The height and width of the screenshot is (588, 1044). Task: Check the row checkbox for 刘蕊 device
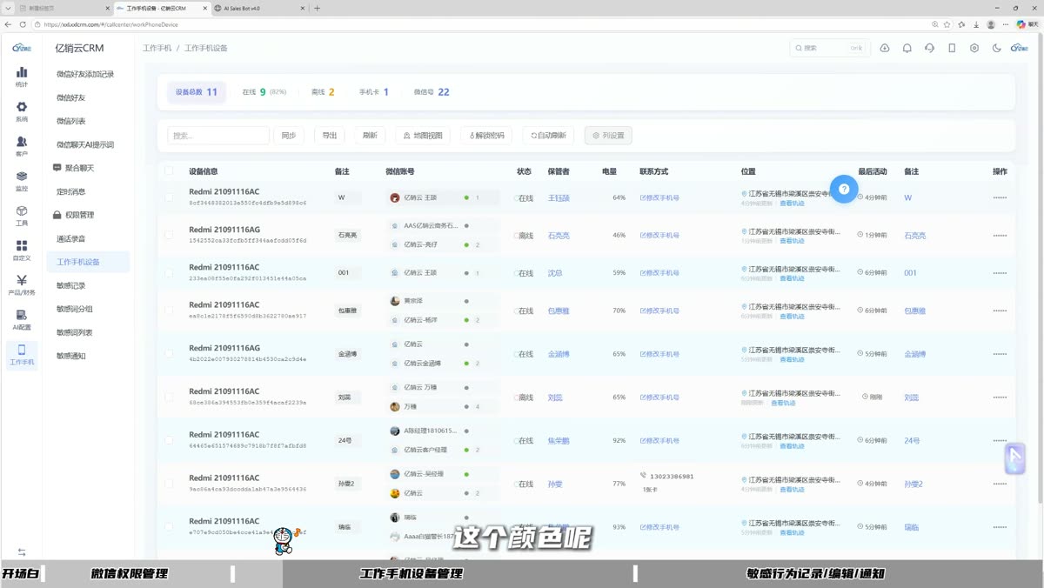tap(169, 398)
